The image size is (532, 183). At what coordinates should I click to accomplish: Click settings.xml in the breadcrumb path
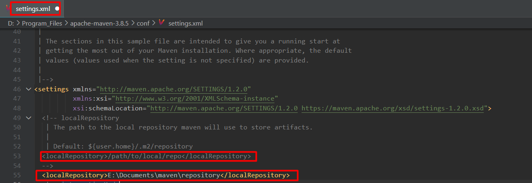(185, 24)
